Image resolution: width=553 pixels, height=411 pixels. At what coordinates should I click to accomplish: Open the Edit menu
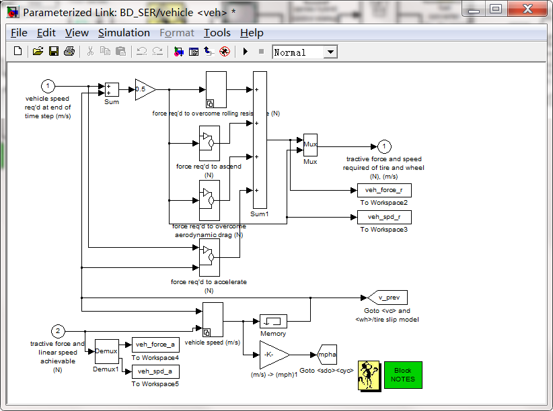pos(46,33)
